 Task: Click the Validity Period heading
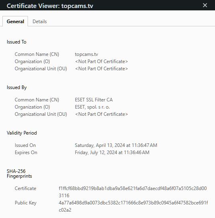click(x=22, y=133)
